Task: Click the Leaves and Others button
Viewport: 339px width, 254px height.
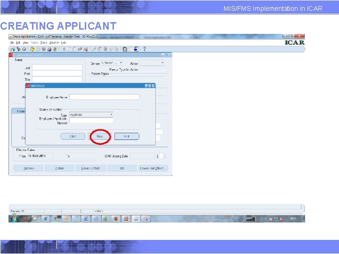Action: (x=153, y=168)
